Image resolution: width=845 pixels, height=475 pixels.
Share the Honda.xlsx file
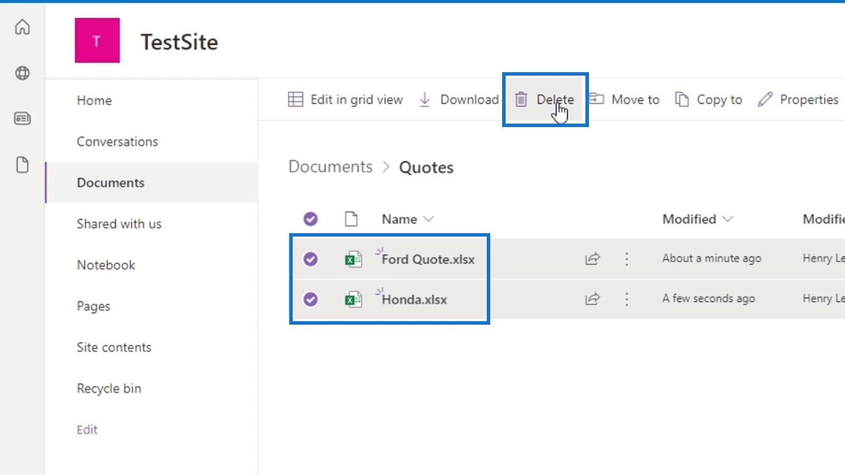(593, 299)
